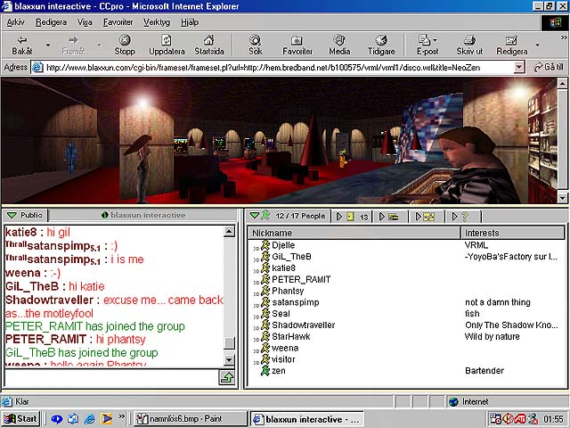Click the Outlook Express quick launch icon
The width and height of the screenshot is (570, 428).
(x=73, y=419)
